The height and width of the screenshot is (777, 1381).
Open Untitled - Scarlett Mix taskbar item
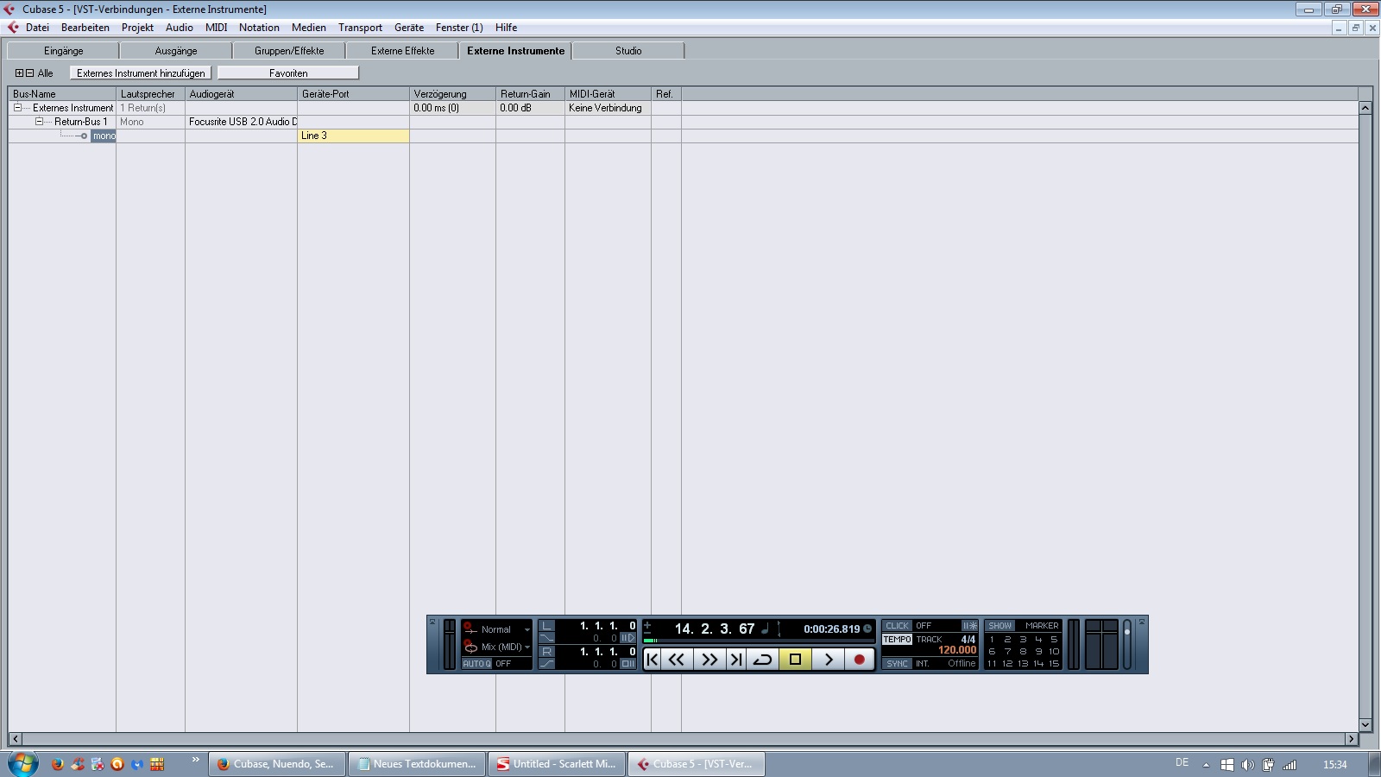557,764
